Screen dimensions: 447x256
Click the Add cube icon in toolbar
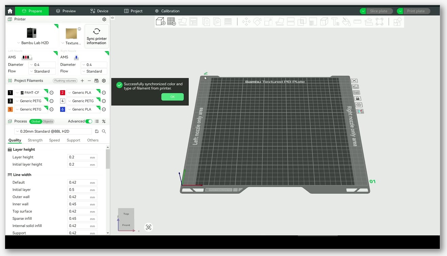click(x=160, y=22)
